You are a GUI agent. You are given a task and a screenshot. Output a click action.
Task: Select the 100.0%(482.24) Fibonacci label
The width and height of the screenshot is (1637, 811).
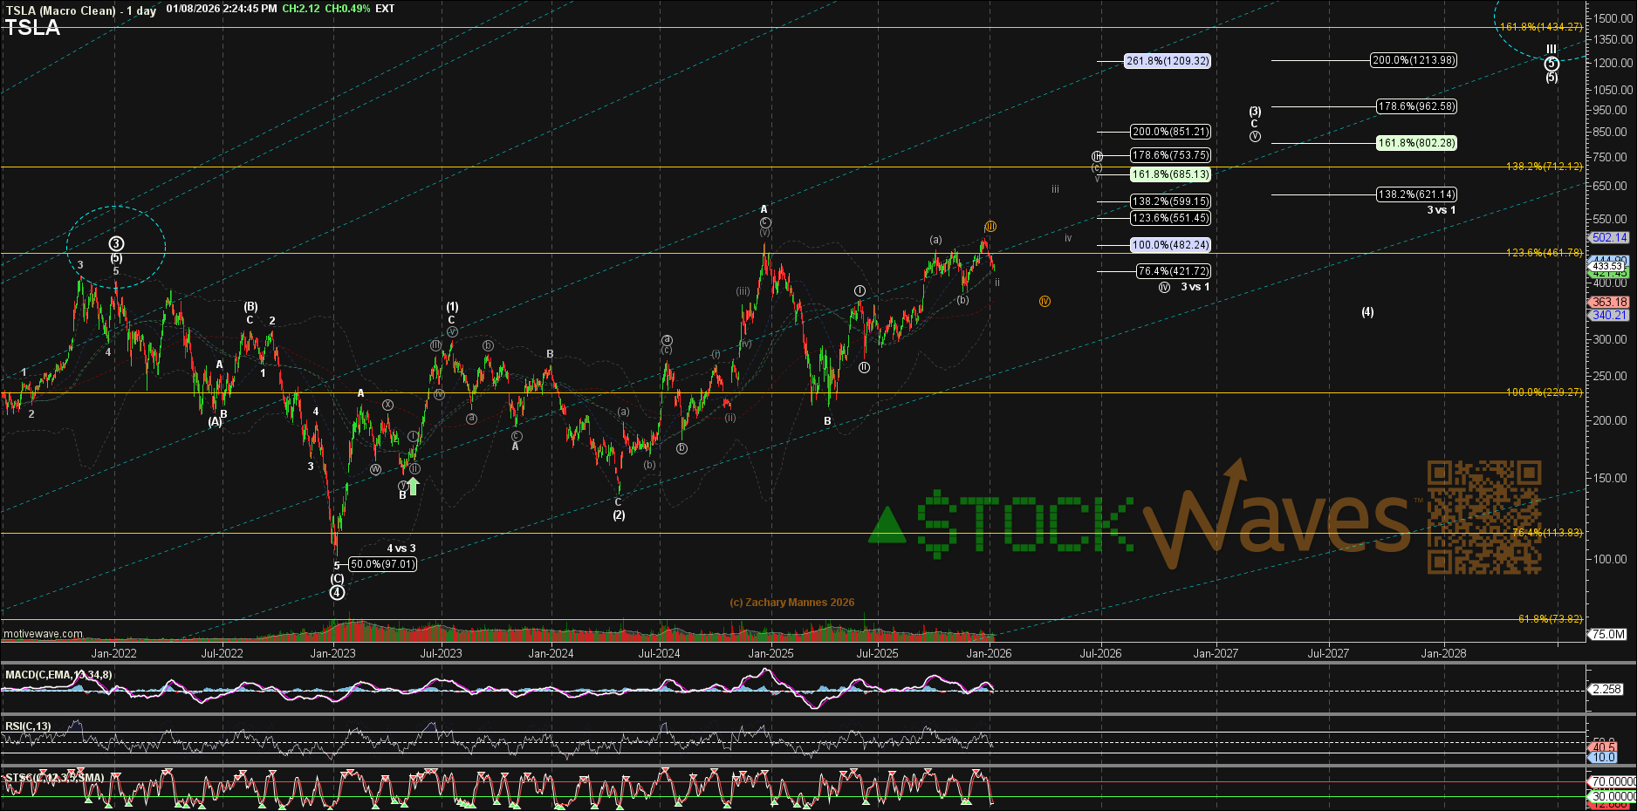1170,245
